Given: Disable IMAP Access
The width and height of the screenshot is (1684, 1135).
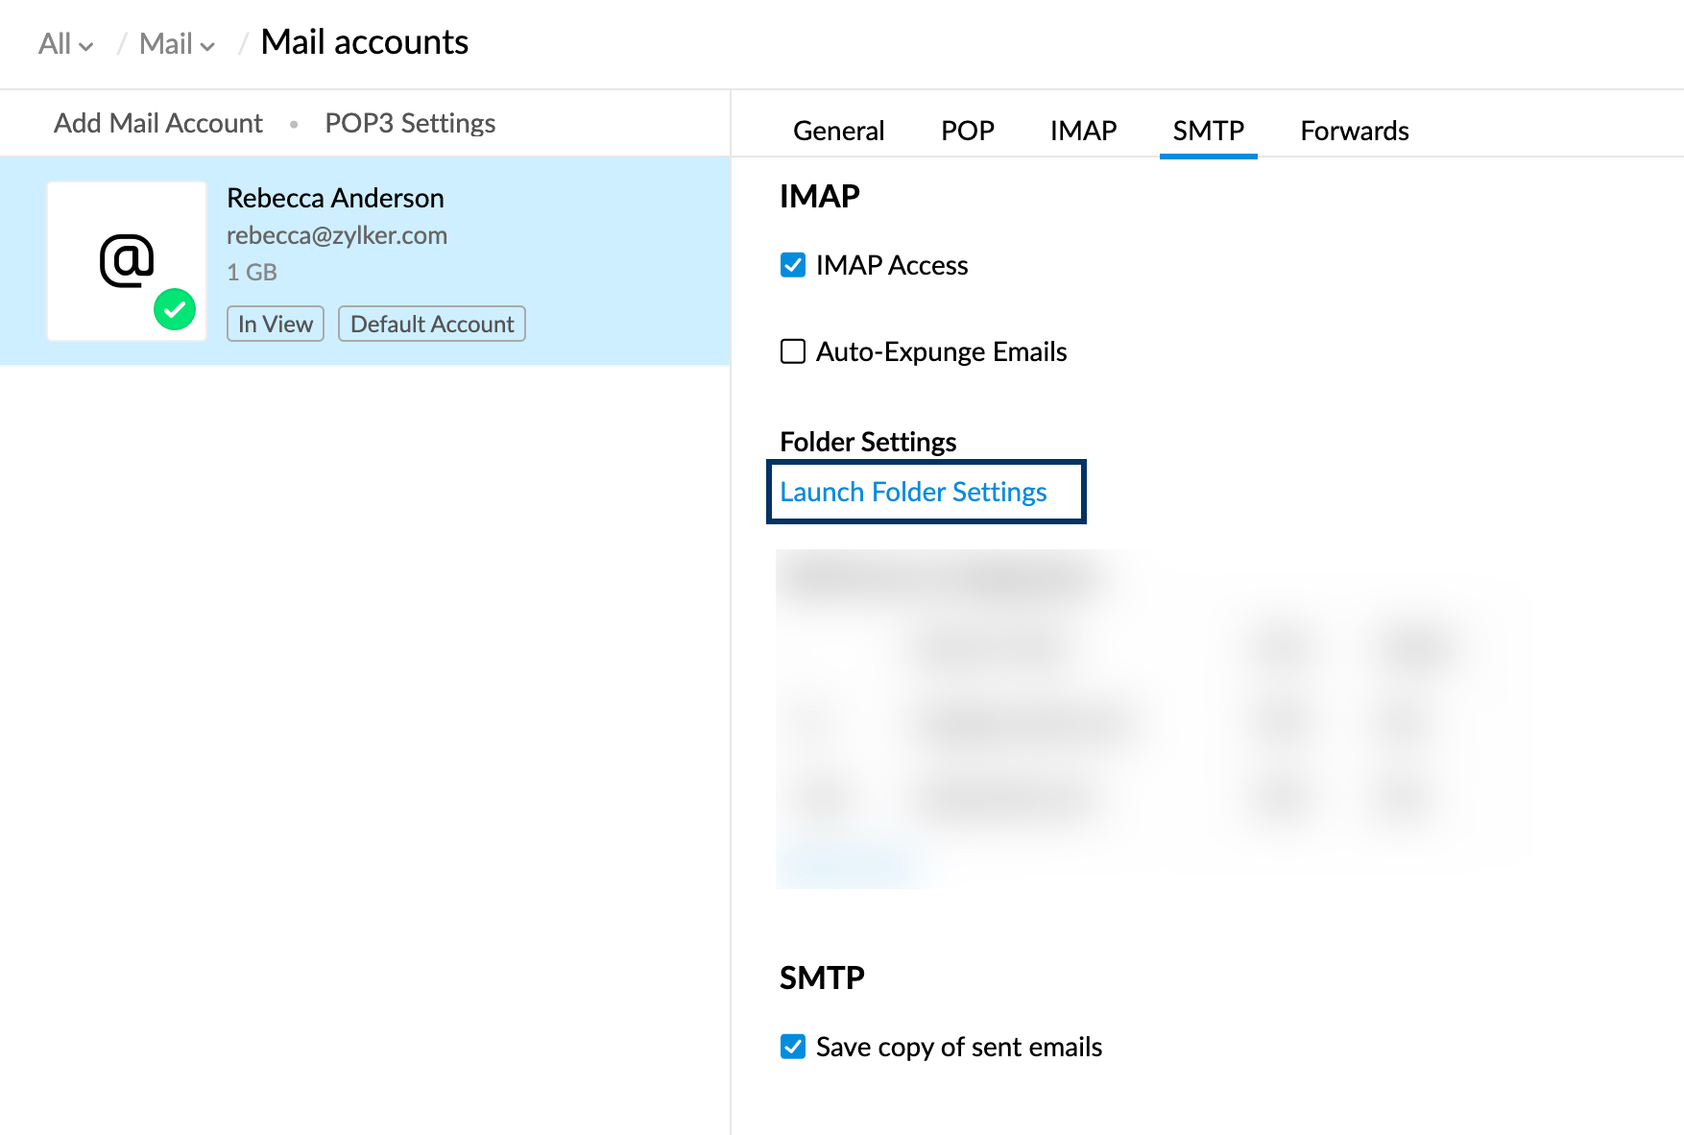Looking at the screenshot, I should pyautogui.click(x=793, y=265).
